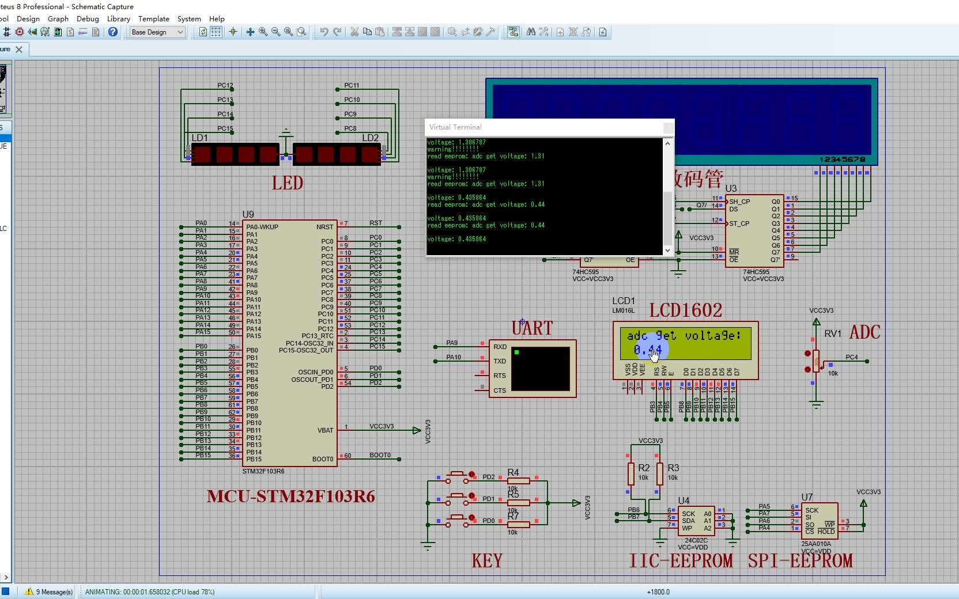This screenshot has width=959, height=599.
Task: Open the Base Design variant dropdown
Action: 157,32
